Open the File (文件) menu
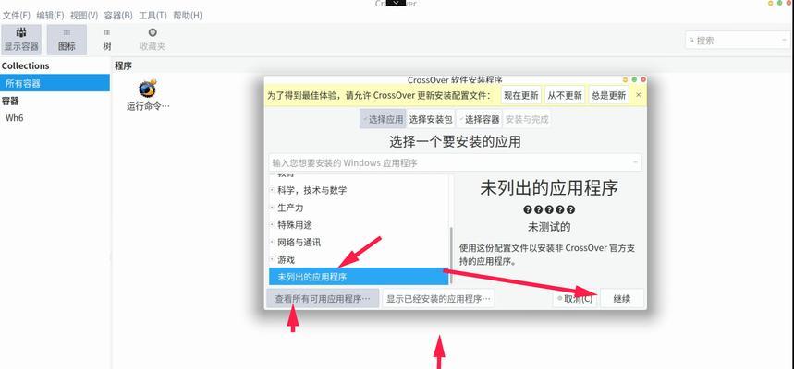Screen dimensions: 794x369 pyautogui.click(x=17, y=15)
